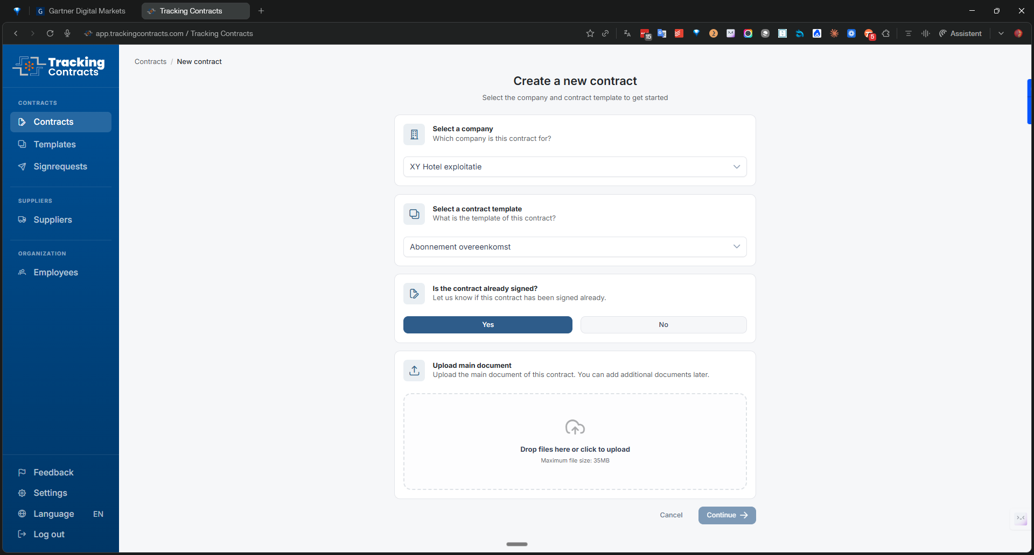Click the blue diamond extension in the toolbar
The height and width of the screenshot is (555, 1034).
696,33
